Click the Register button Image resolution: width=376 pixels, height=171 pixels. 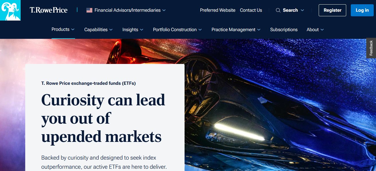332,10
